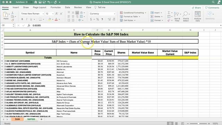Click the Percent Style icon

pyautogui.click(x=97, y=19)
